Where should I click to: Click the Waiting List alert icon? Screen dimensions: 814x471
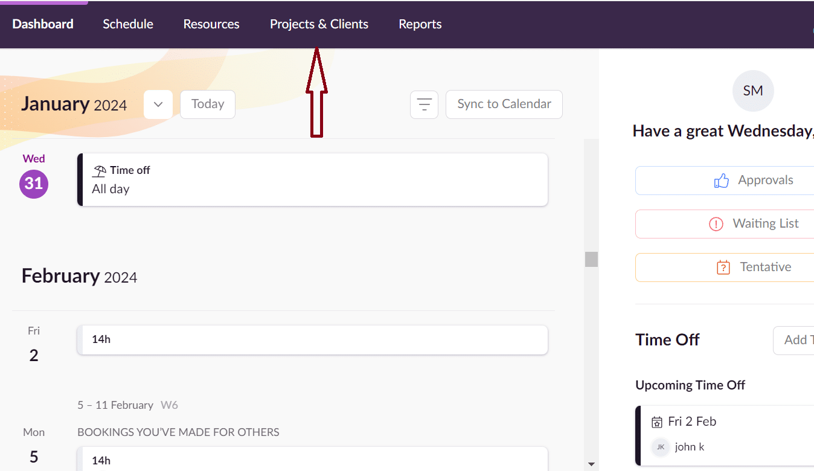coord(716,224)
